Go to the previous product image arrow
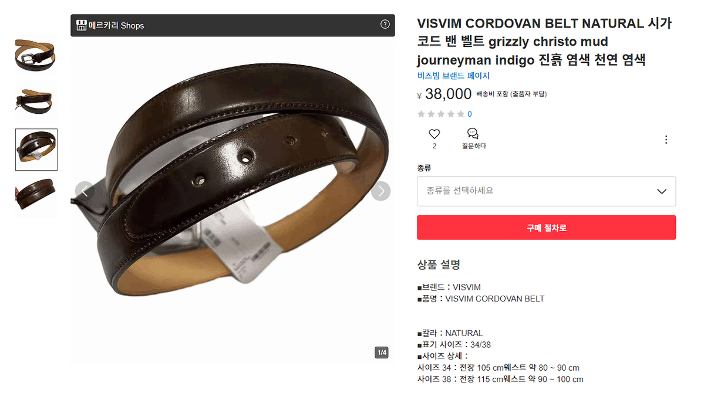Screen dimensions: 704x410 point(85,191)
